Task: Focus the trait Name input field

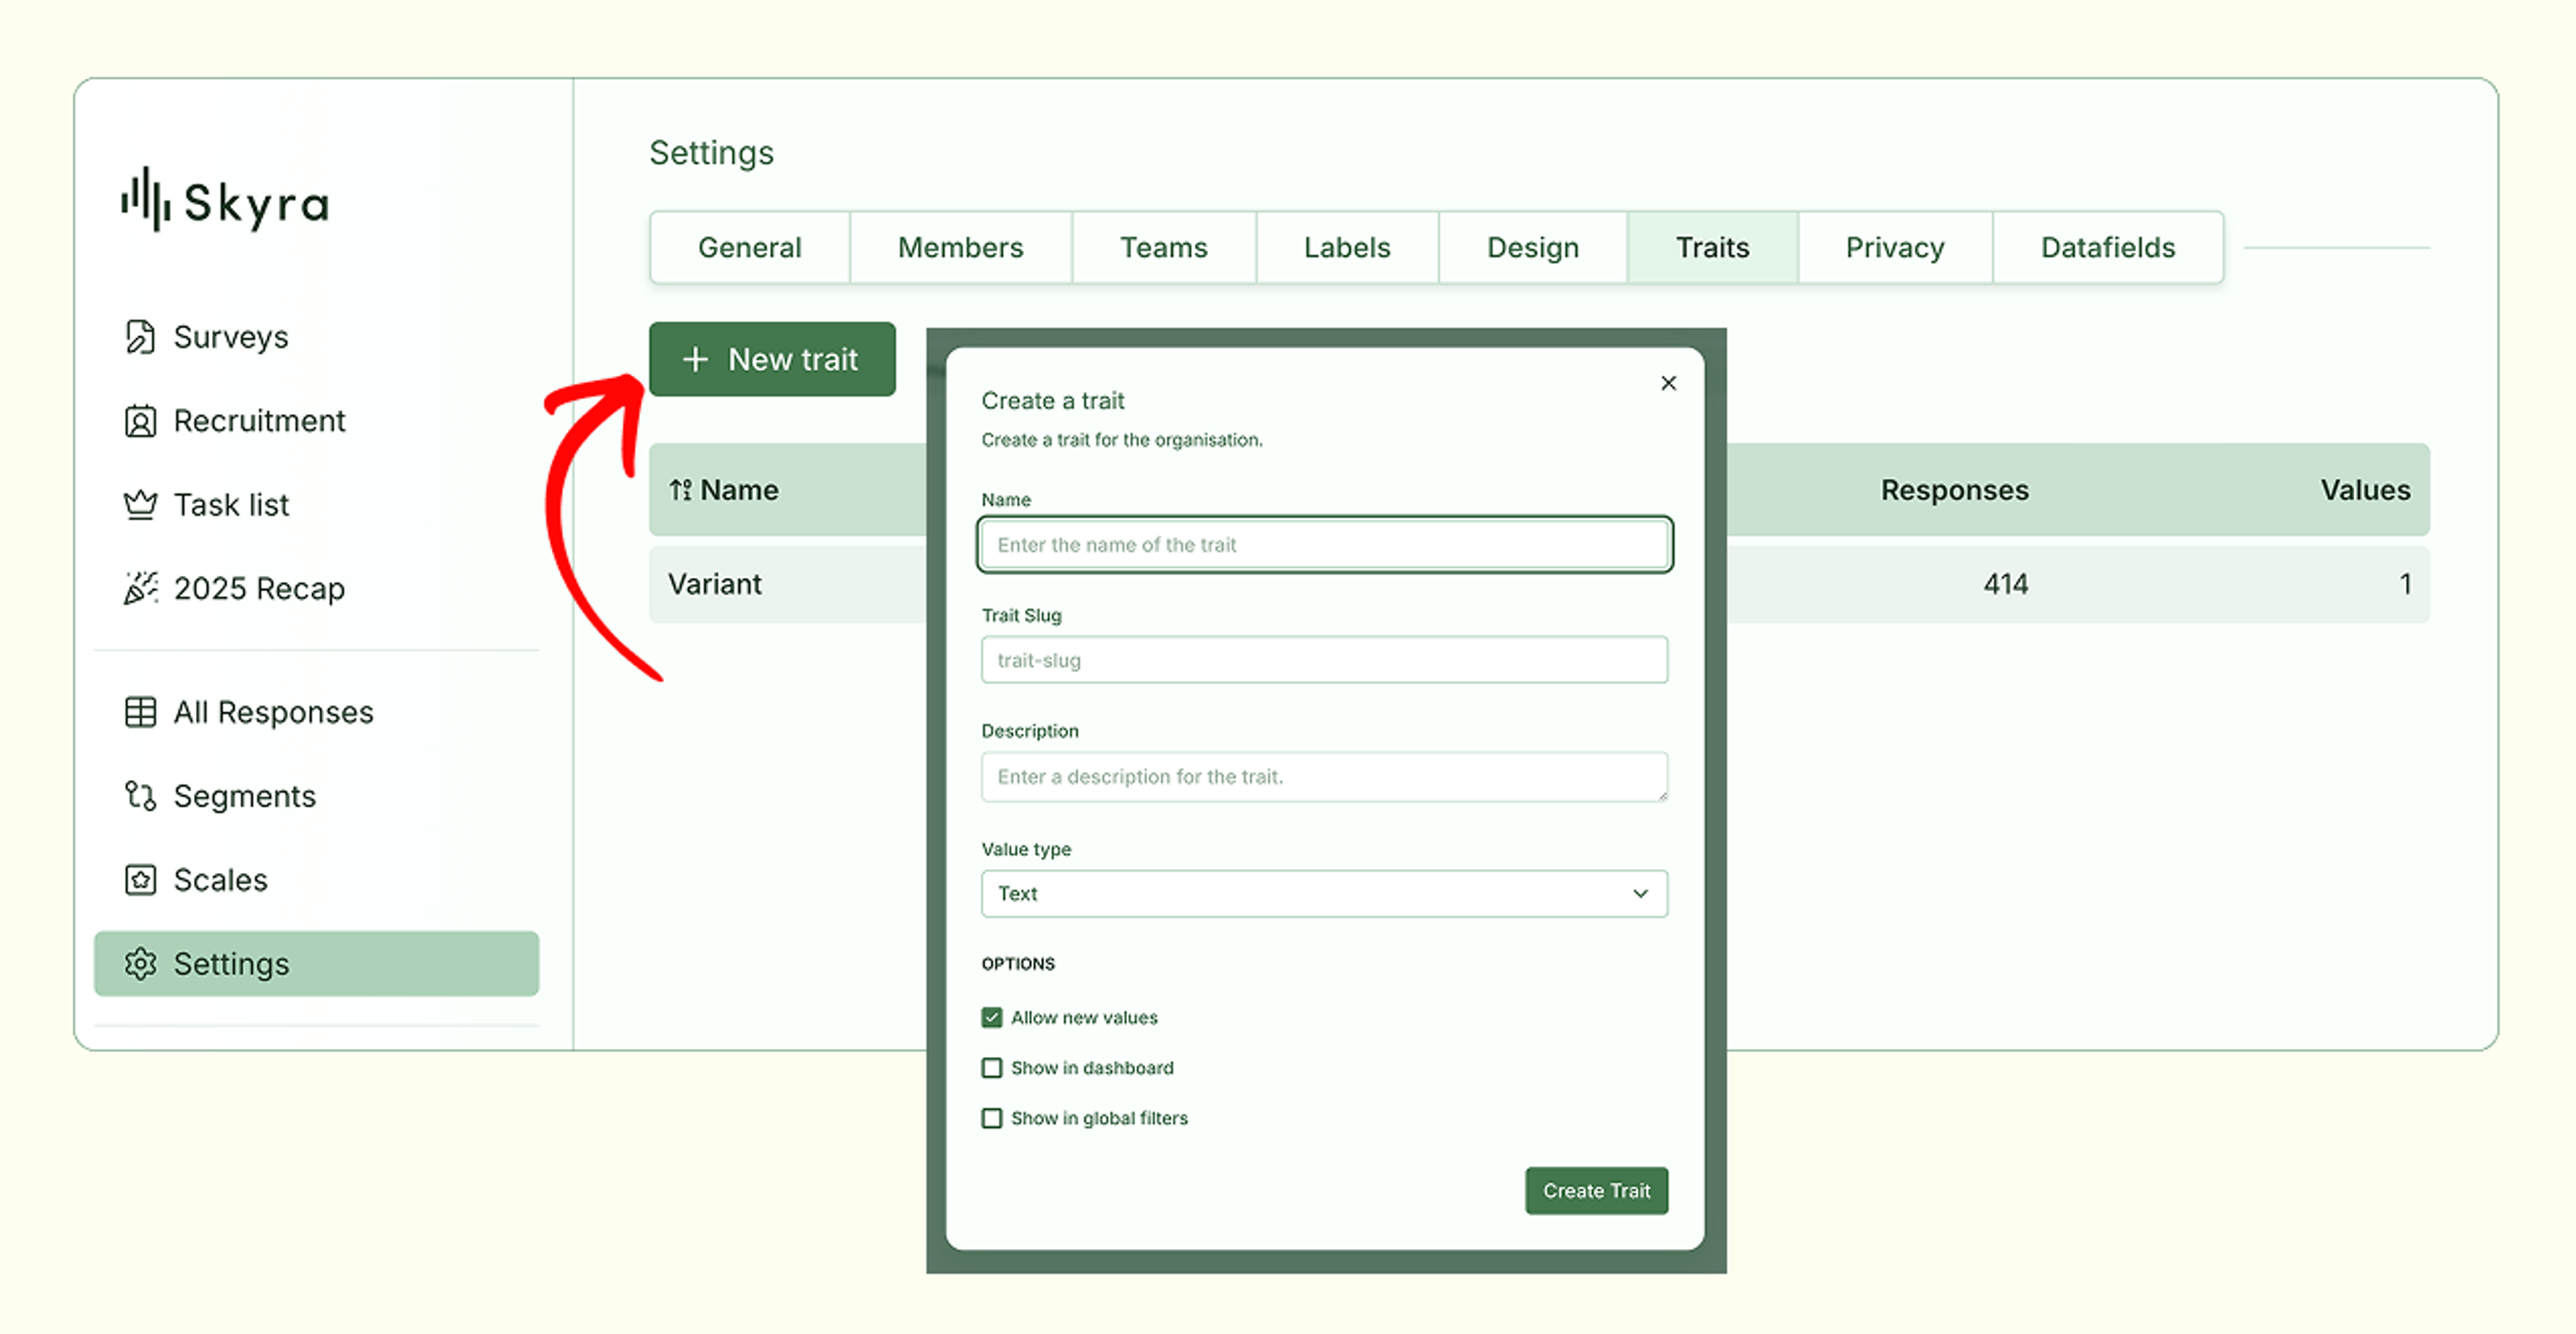Action: [x=1324, y=545]
